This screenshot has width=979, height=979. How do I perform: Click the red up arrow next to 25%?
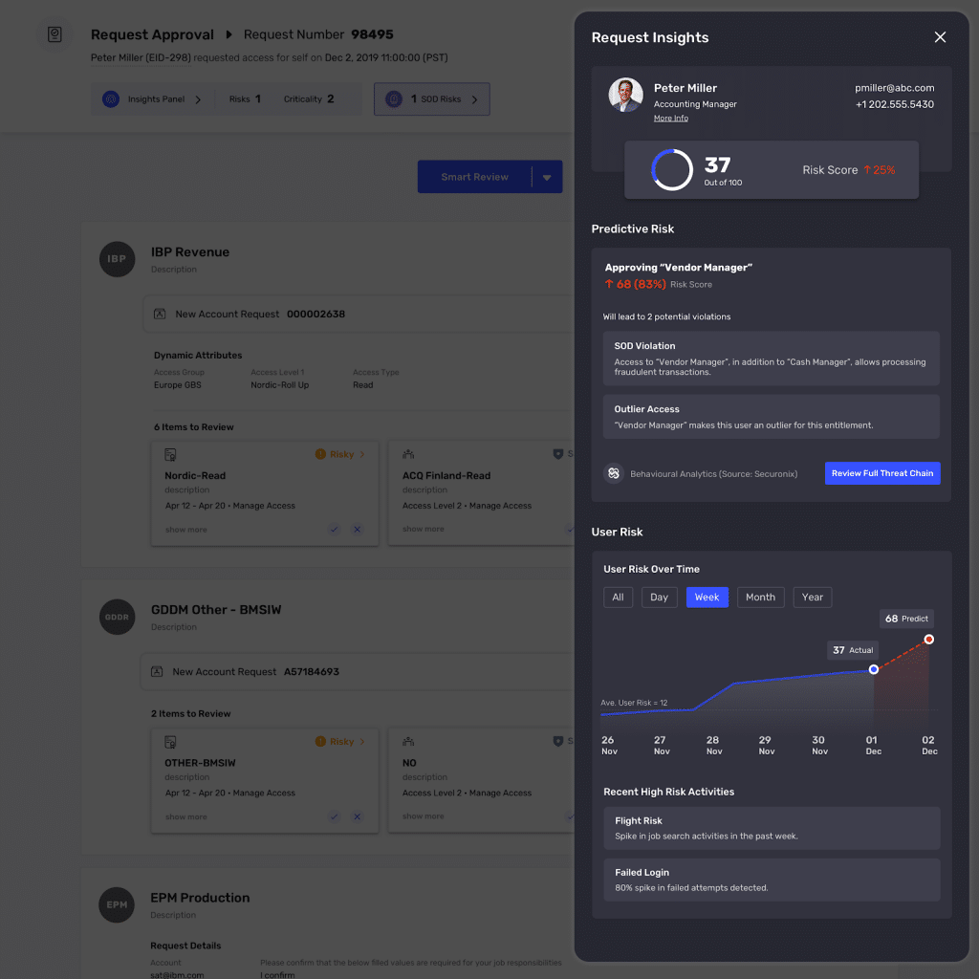[x=866, y=170]
